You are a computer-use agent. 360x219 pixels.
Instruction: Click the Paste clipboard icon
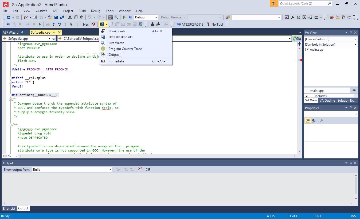pos(82,17)
